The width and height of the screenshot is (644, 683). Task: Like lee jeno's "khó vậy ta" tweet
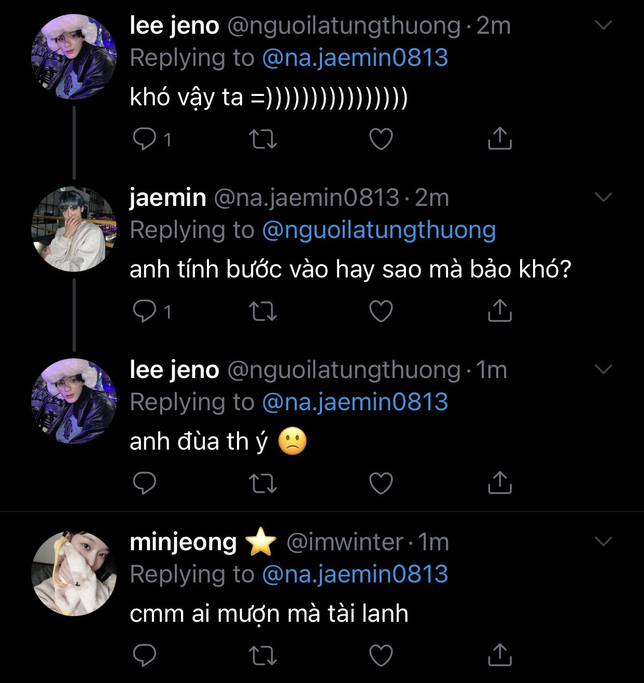click(381, 139)
